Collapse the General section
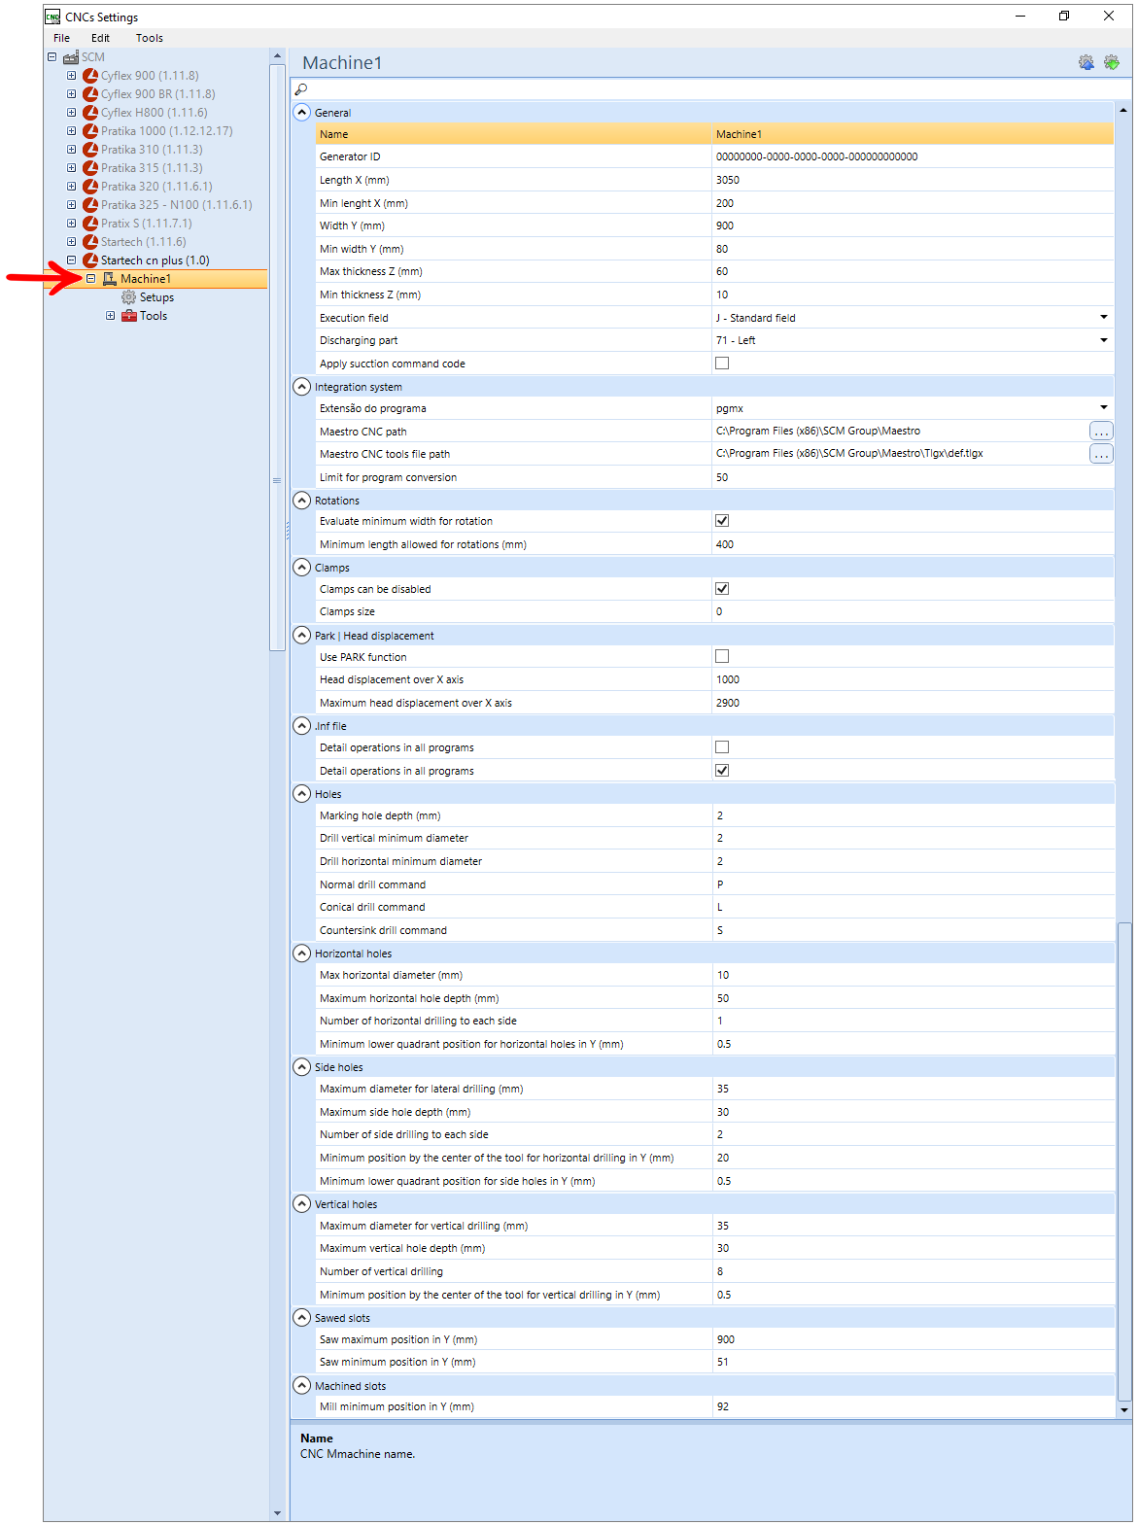The height and width of the screenshot is (1525, 1138). [x=302, y=112]
